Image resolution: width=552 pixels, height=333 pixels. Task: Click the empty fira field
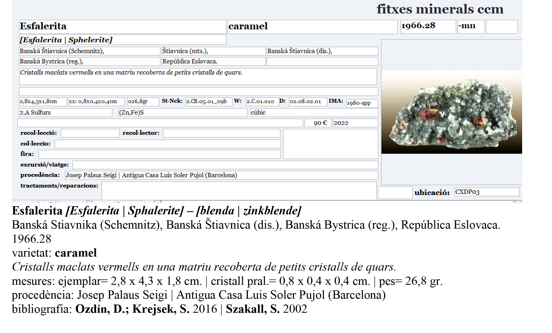pyautogui.click(x=159, y=154)
